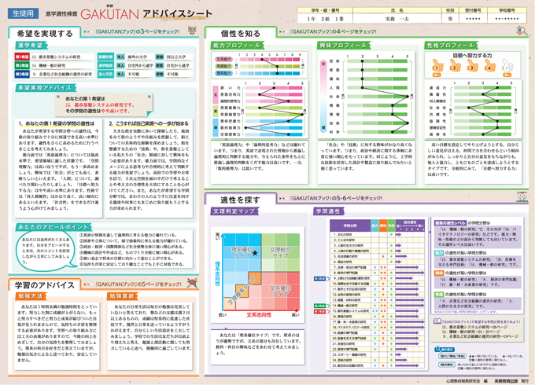
Task: Click the red GAKUTAN logo
Action: (109, 13)
